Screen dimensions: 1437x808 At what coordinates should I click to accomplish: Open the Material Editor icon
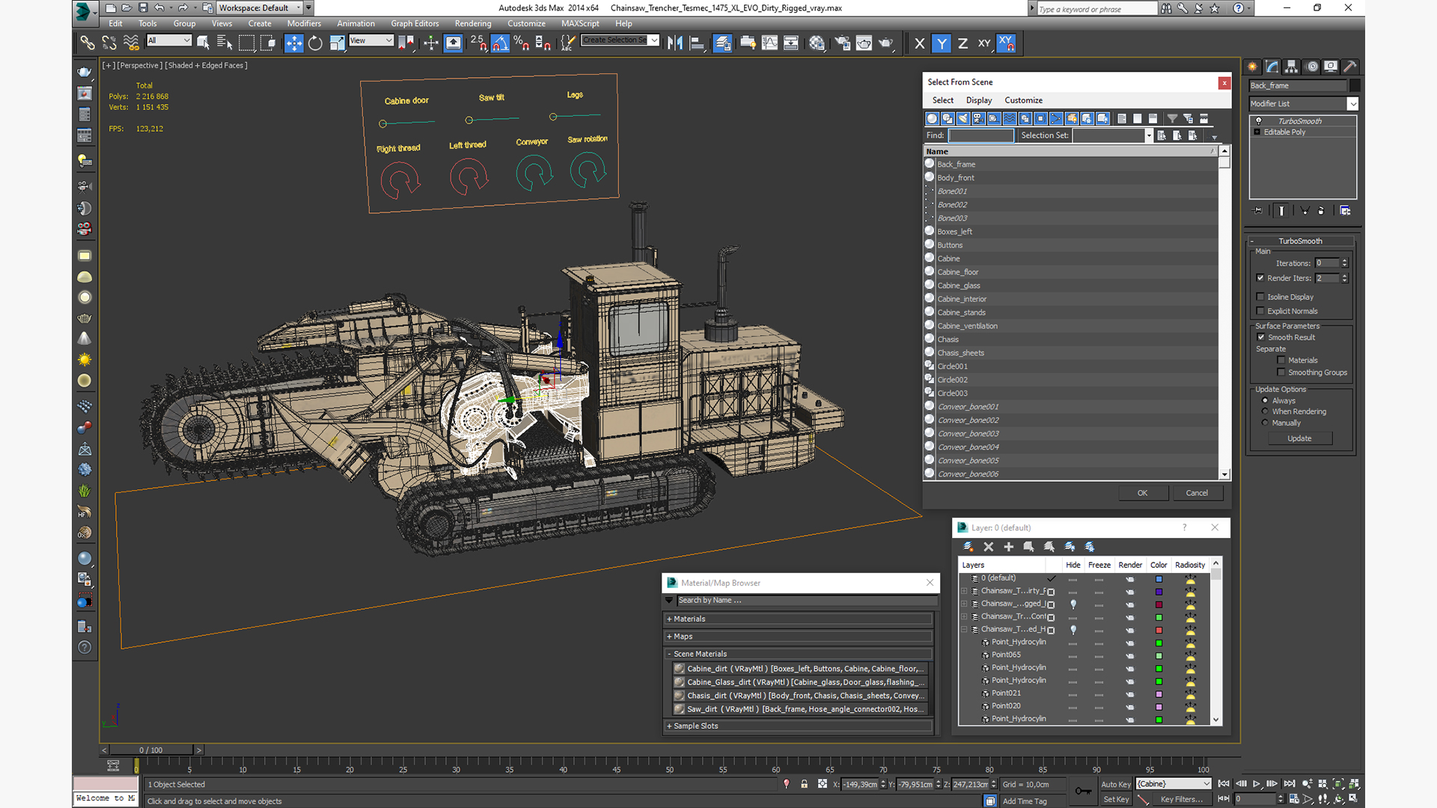[817, 43]
